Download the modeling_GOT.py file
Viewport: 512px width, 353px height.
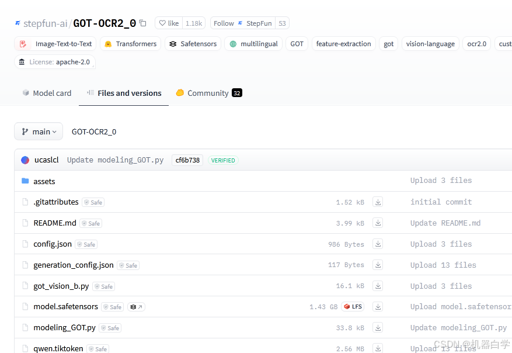click(x=378, y=327)
